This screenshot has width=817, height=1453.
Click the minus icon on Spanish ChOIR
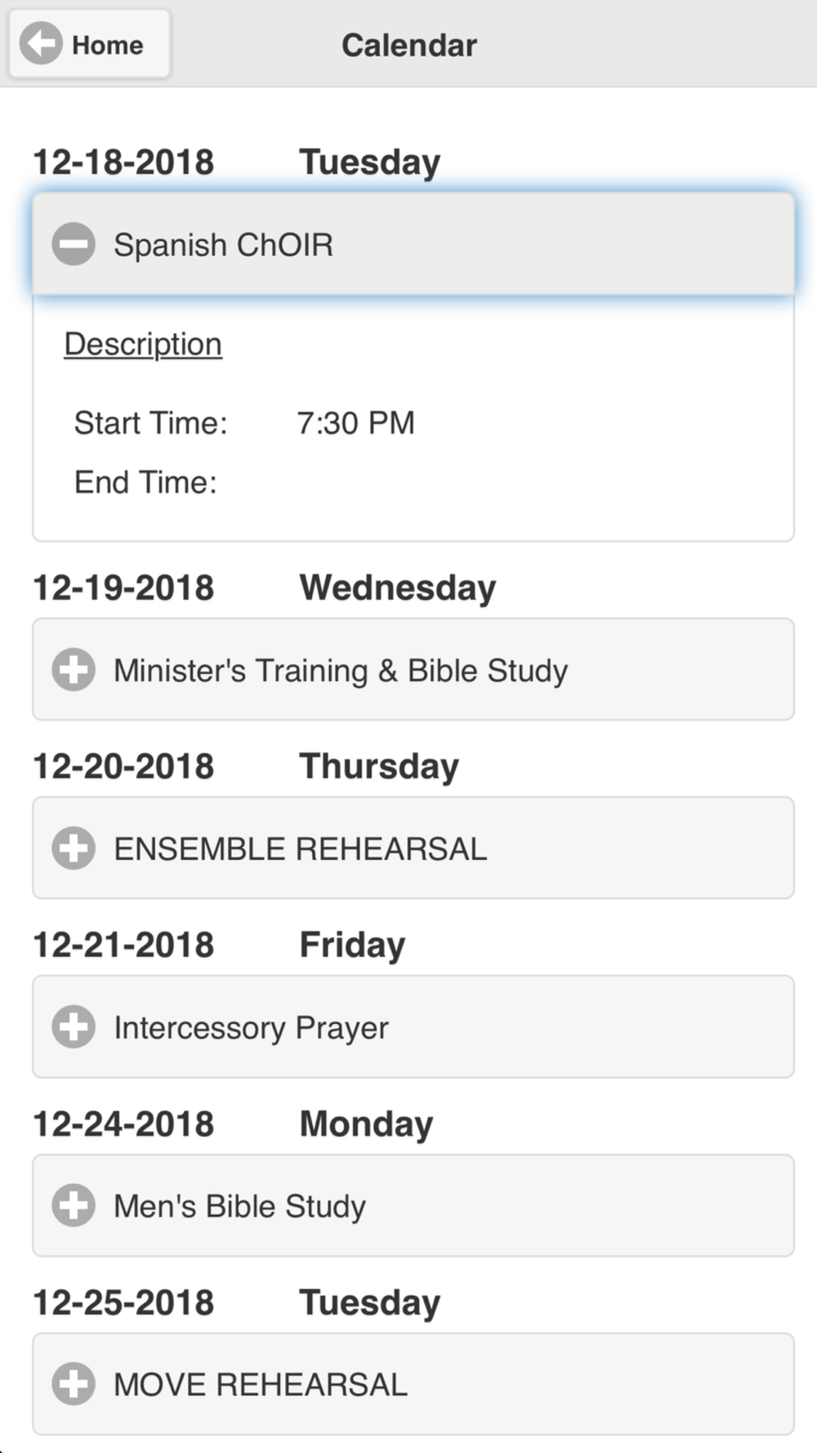[74, 244]
